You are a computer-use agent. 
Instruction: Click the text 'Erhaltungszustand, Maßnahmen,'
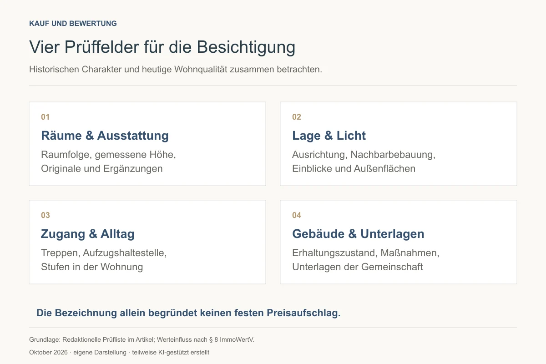(x=366, y=253)
